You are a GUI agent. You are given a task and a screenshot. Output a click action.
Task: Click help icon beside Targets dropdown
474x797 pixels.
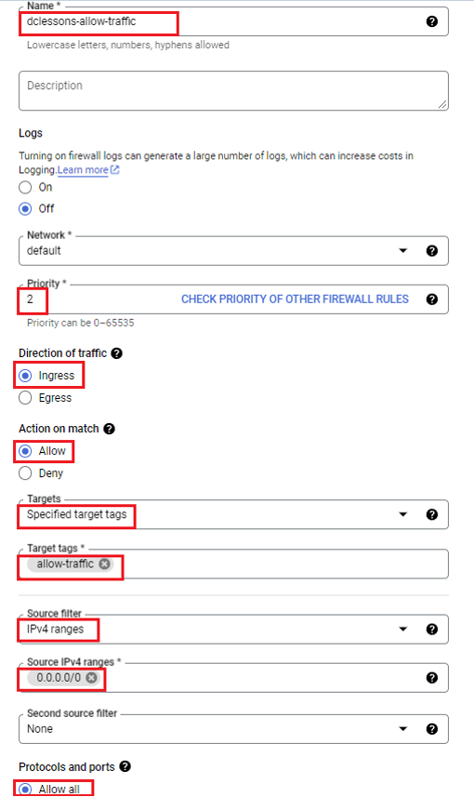click(432, 514)
